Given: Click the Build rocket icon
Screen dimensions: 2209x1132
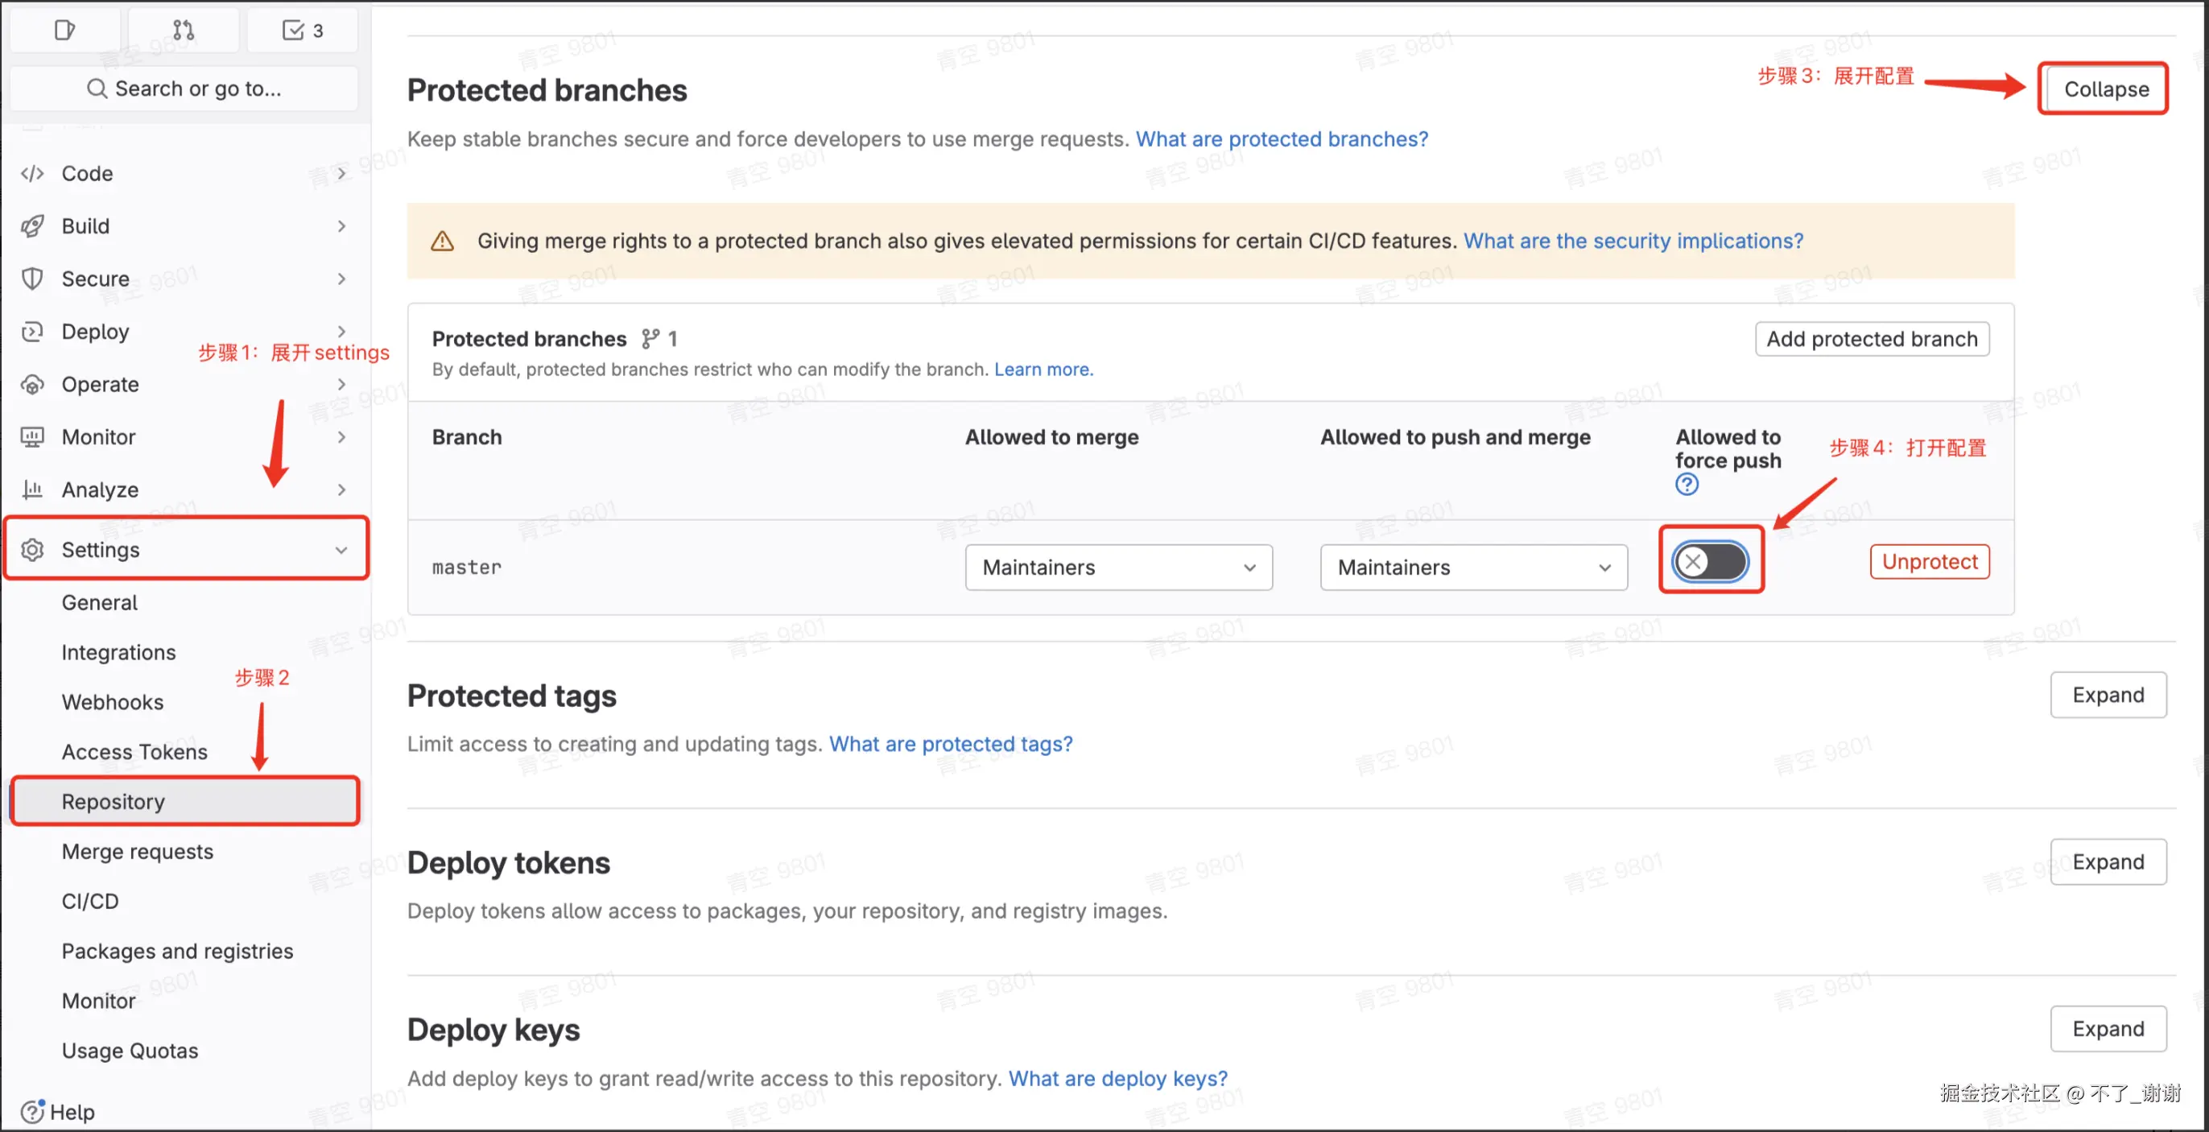Looking at the screenshot, I should [31, 226].
